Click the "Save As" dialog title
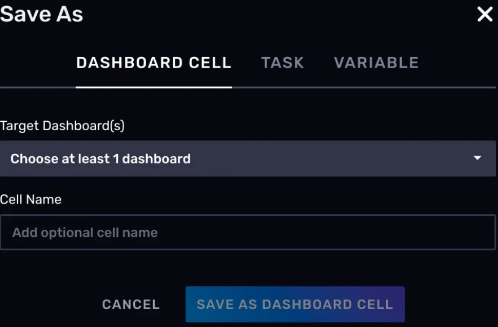Image resolution: width=498 pixels, height=327 pixels. tap(42, 15)
